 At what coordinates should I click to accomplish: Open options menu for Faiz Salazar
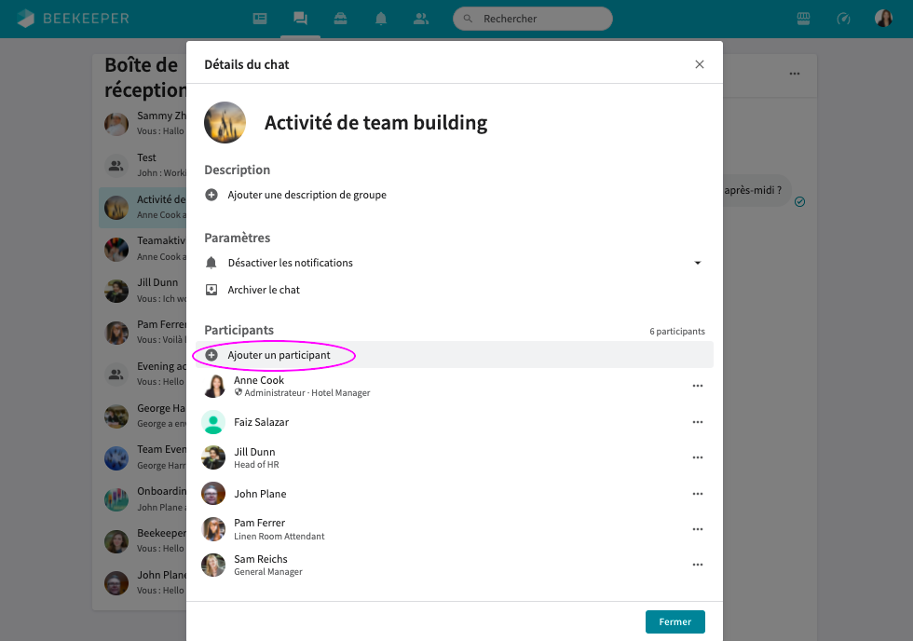click(697, 422)
